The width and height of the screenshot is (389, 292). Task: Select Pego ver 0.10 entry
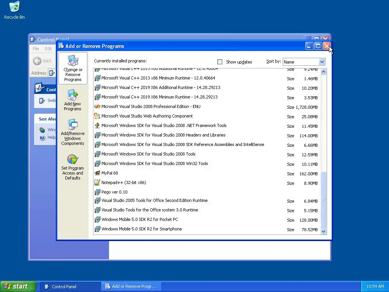tap(114, 192)
